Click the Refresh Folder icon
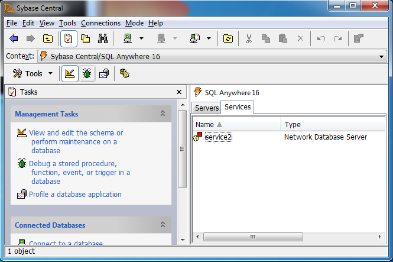This screenshot has width=393, height=262. [x=228, y=38]
